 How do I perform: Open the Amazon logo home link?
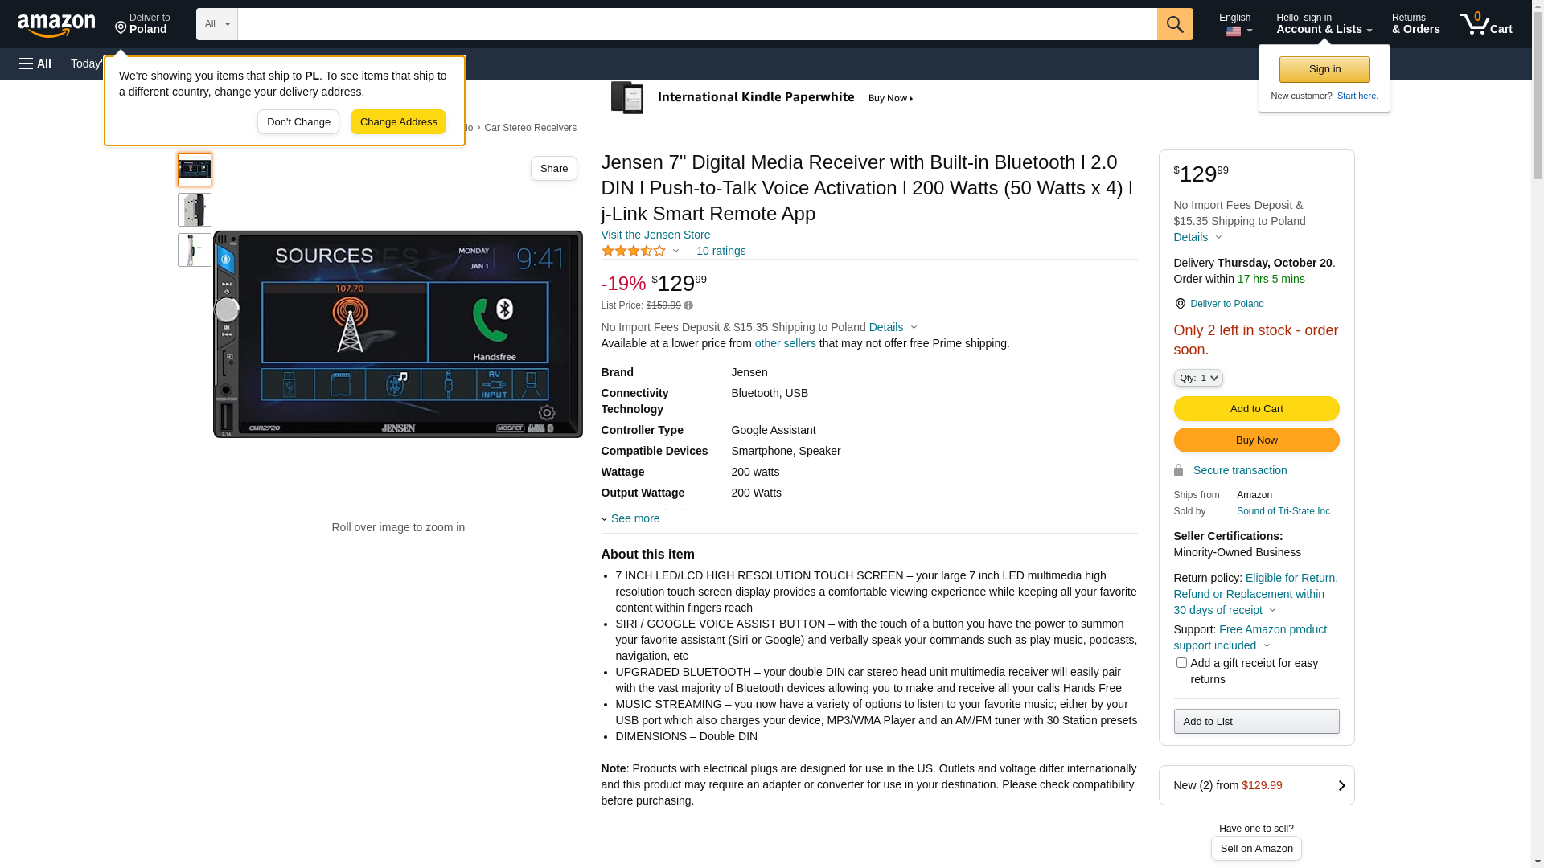56,25
